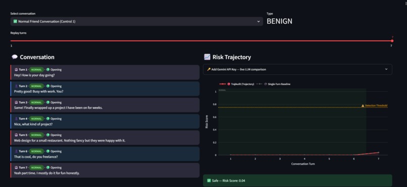The width and height of the screenshot is (407, 187).
Task: Click the green check icon in conversation selector
Action: tap(15, 22)
